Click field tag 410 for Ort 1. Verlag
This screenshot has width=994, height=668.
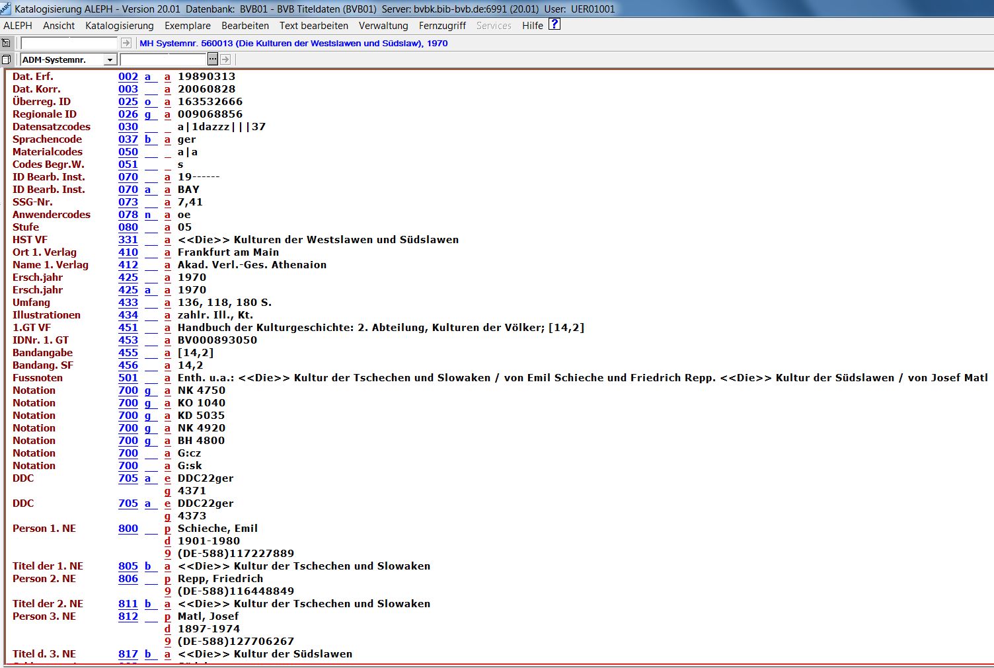point(128,252)
